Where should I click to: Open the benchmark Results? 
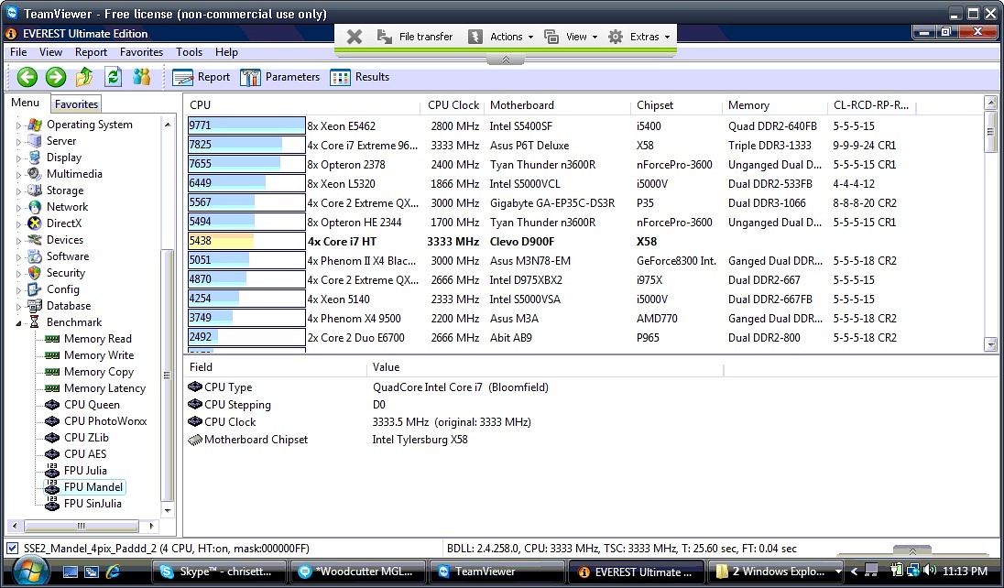click(359, 78)
